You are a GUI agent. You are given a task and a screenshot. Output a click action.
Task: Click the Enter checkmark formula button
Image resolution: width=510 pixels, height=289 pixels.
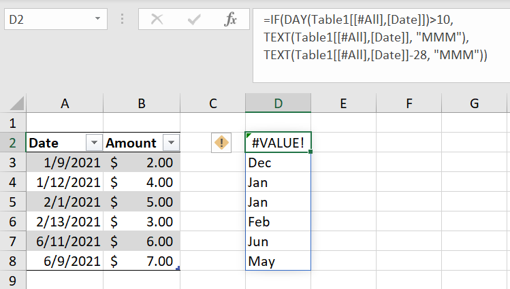point(194,20)
